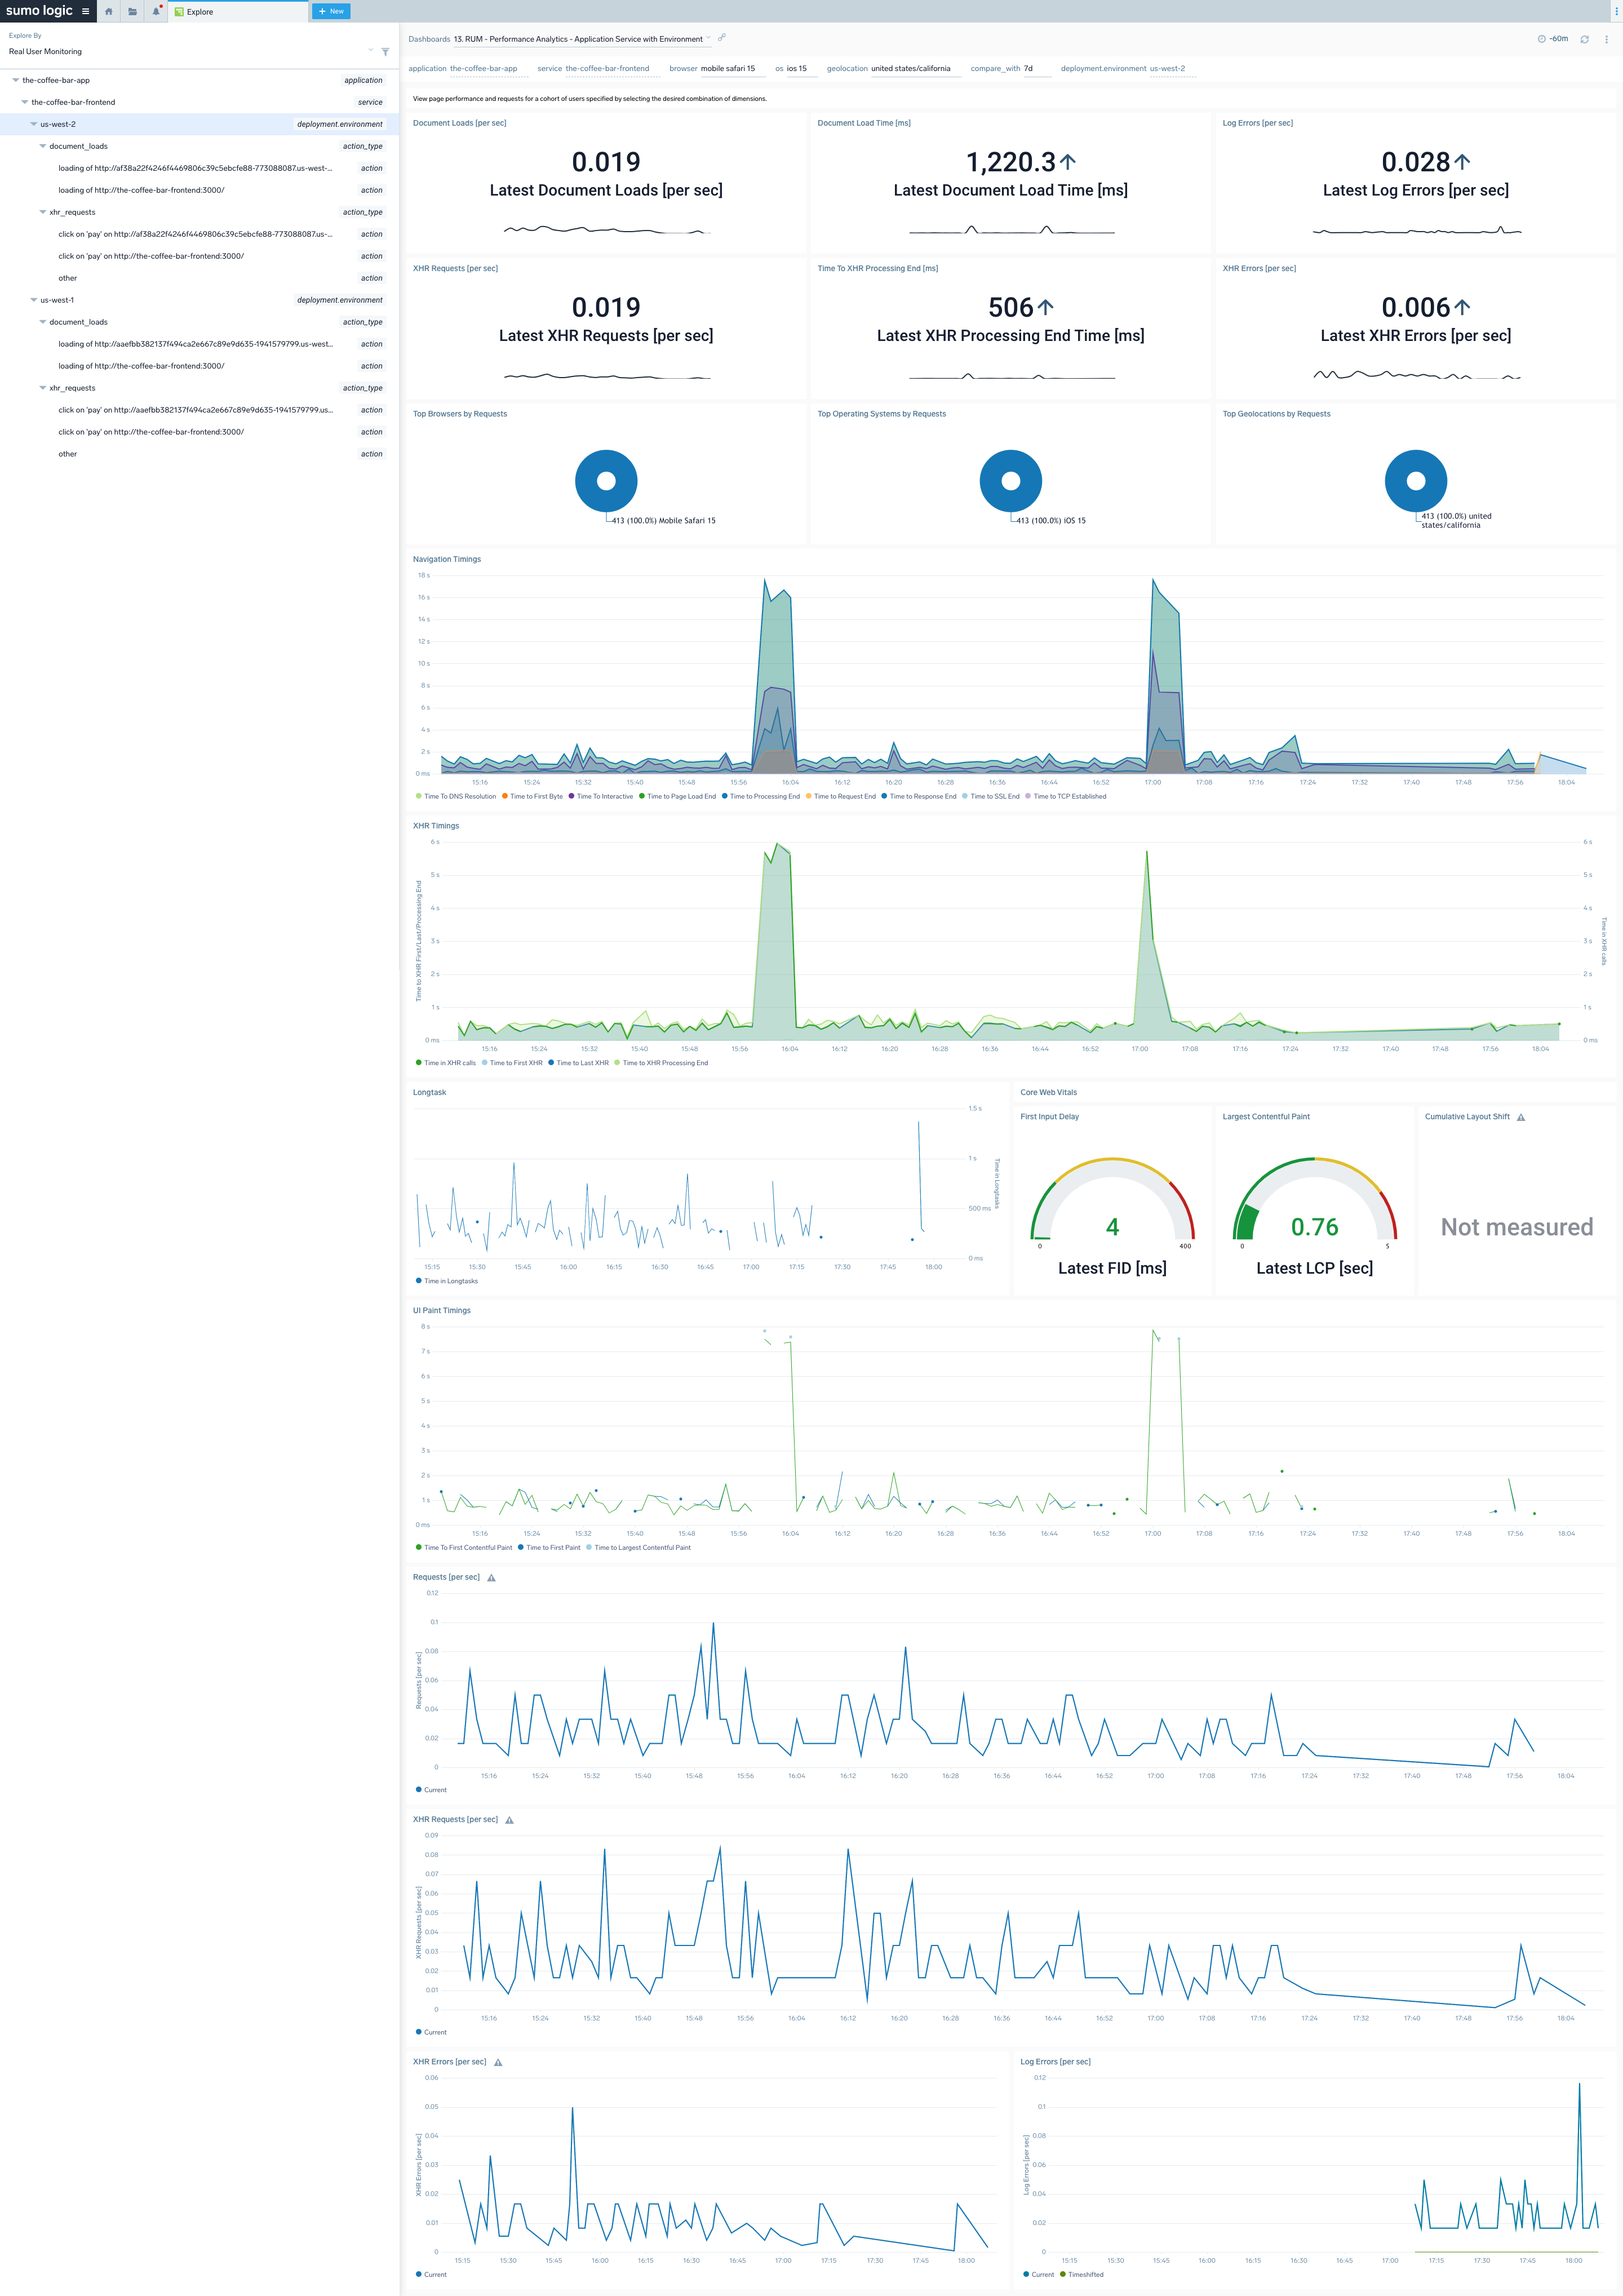Click the filter funnel icon in Explore
Viewport: 1623px width, 2296px height.
coord(385,52)
